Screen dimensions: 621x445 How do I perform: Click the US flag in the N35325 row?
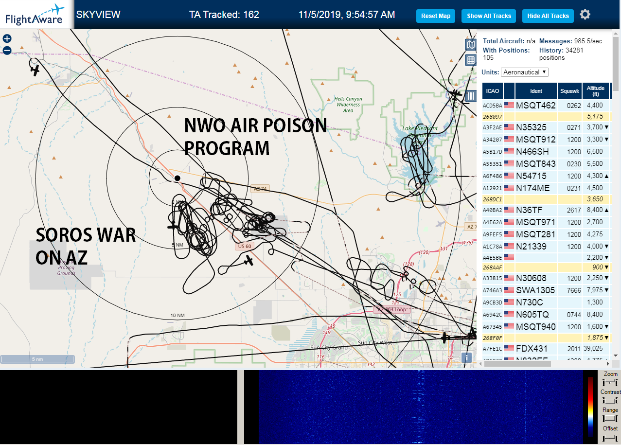pos(509,127)
